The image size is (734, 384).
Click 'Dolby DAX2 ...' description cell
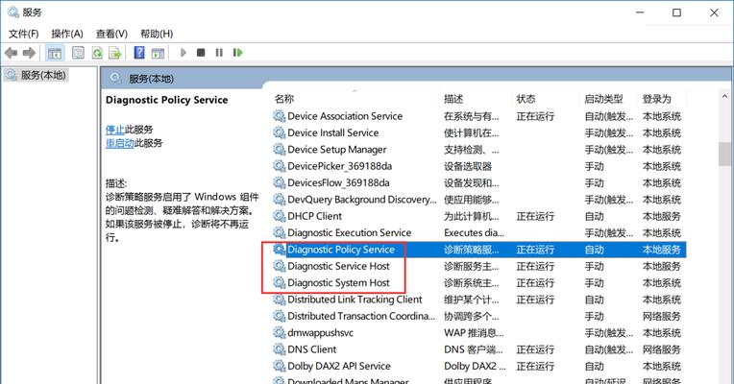tap(475, 366)
